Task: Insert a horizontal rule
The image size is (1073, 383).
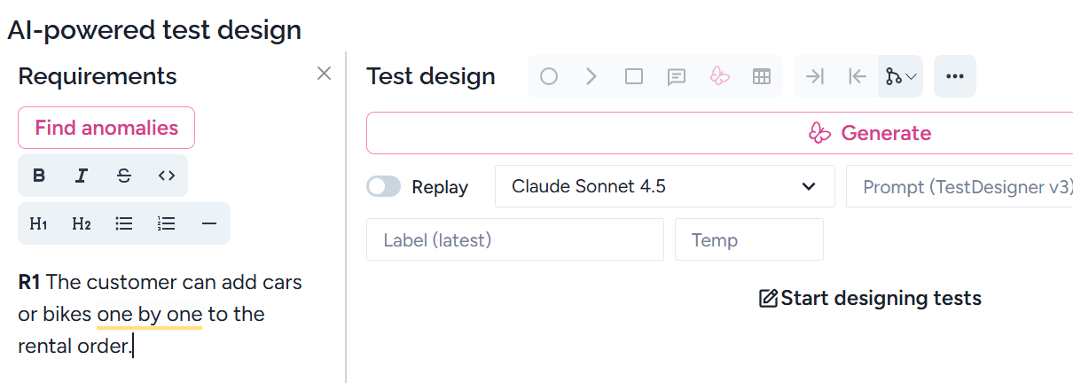Action: 209,223
